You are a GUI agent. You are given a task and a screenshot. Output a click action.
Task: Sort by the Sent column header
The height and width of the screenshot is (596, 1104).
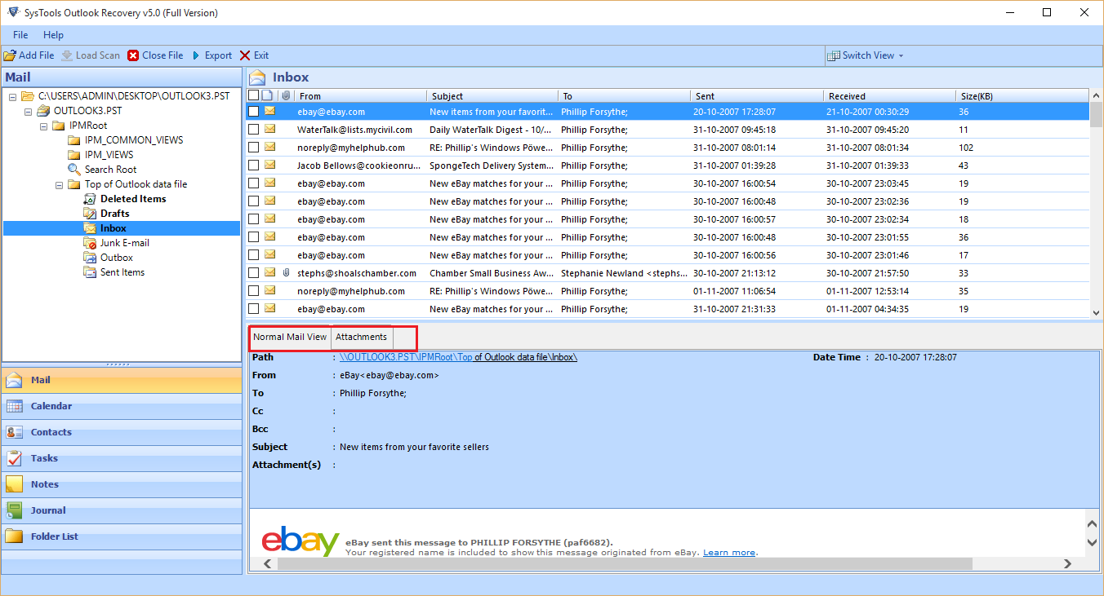[x=757, y=96]
